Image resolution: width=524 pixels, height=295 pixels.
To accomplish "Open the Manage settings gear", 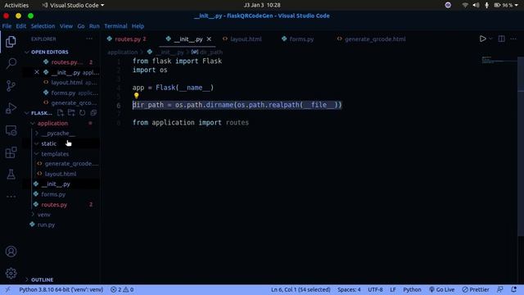I will (x=11, y=273).
